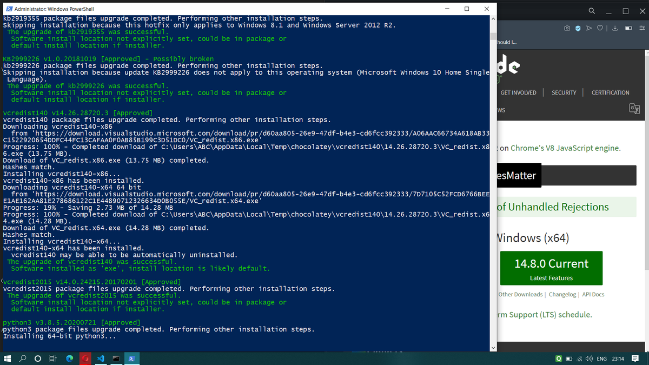Click 'The upgrade of vcredist140 was successful.' line
Image resolution: width=649 pixels, height=365 pixels.
[92, 262]
